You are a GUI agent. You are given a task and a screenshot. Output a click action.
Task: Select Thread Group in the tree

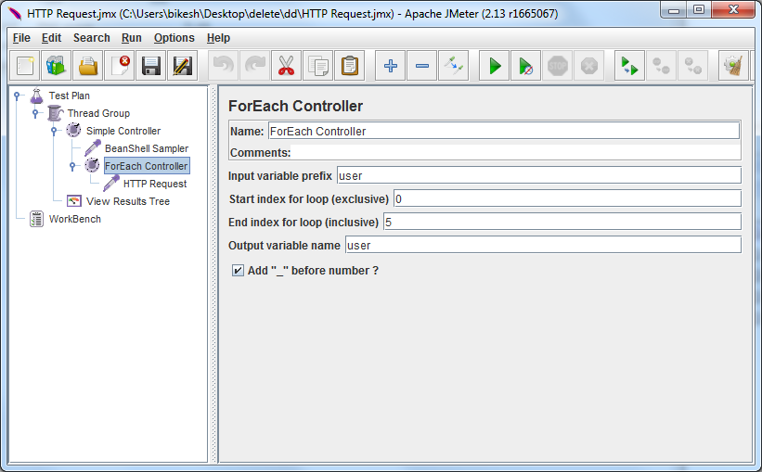98,113
